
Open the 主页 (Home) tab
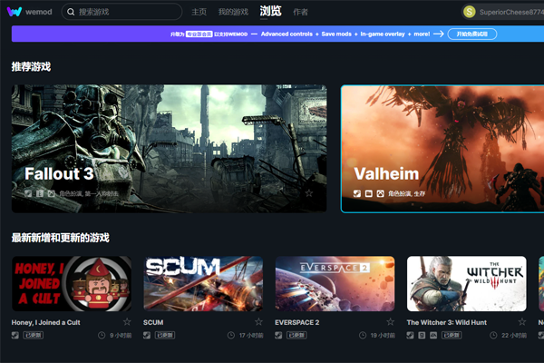199,13
